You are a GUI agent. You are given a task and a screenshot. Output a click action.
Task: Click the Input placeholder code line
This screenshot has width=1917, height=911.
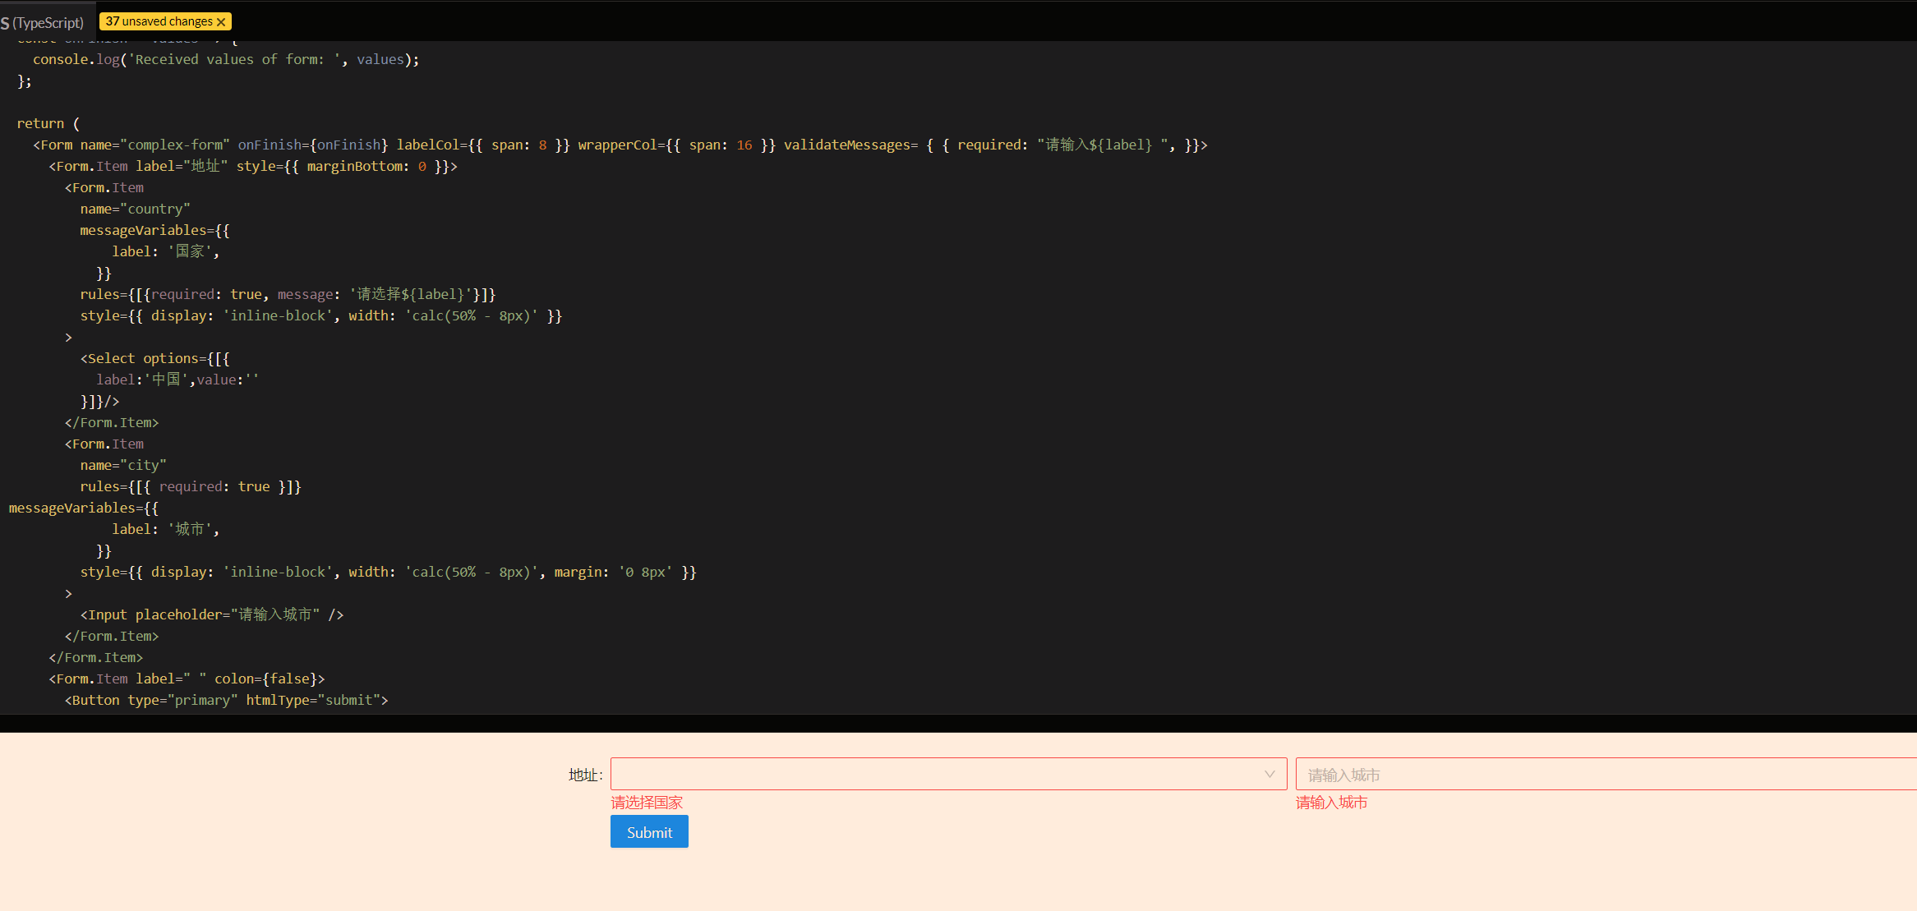click(x=211, y=614)
